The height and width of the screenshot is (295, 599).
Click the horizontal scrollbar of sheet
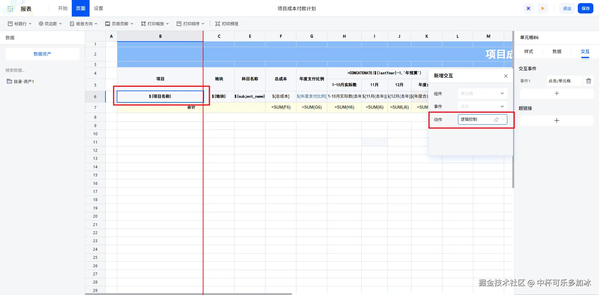(188, 294)
